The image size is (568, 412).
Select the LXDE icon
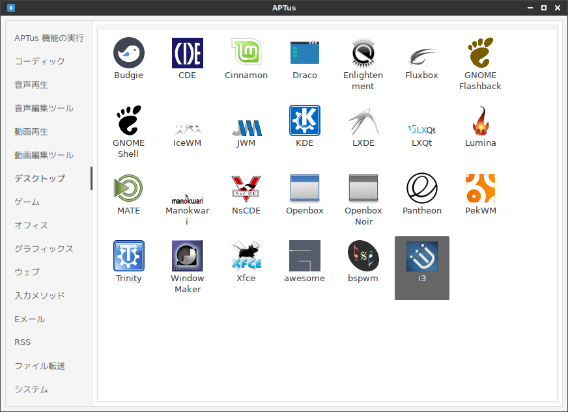point(363,122)
